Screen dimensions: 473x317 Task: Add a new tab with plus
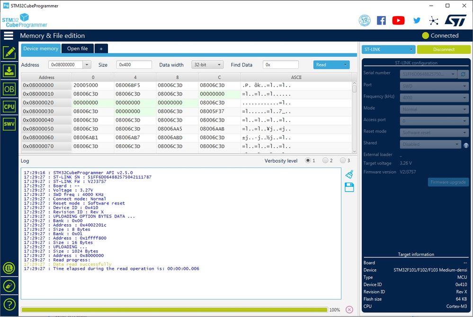click(x=101, y=48)
